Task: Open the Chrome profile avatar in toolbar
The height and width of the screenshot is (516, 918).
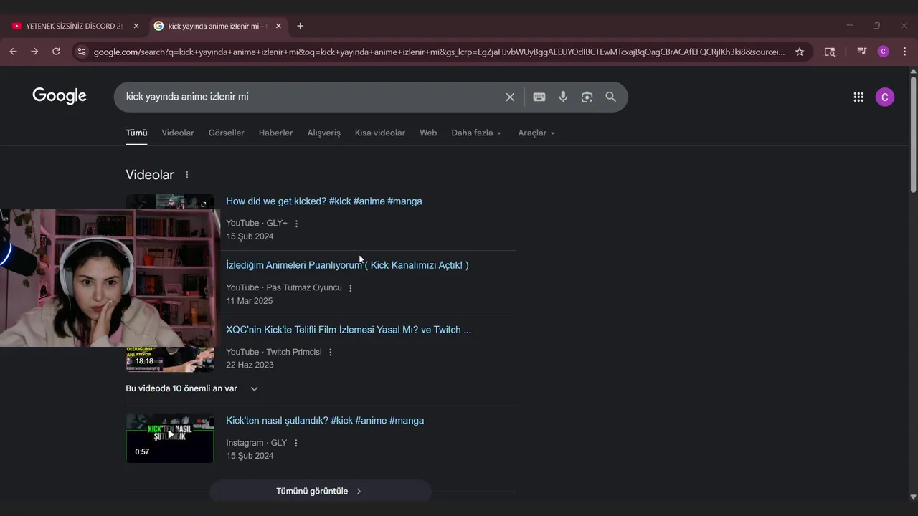Action: point(883,52)
